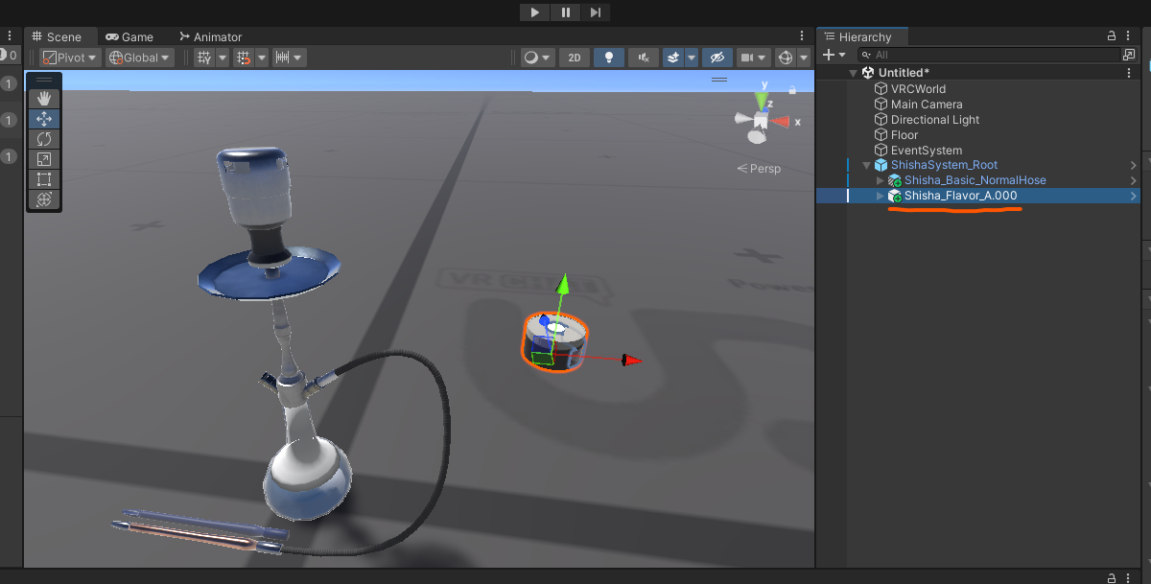
Task: Open the Global orientation dropdown
Action: click(x=140, y=58)
